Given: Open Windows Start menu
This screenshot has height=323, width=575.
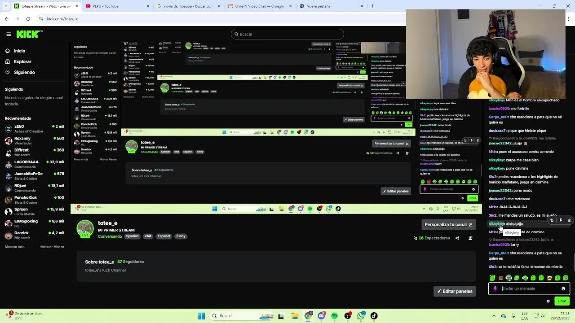Looking at the screenshot, I should click(x=202, y=316).
